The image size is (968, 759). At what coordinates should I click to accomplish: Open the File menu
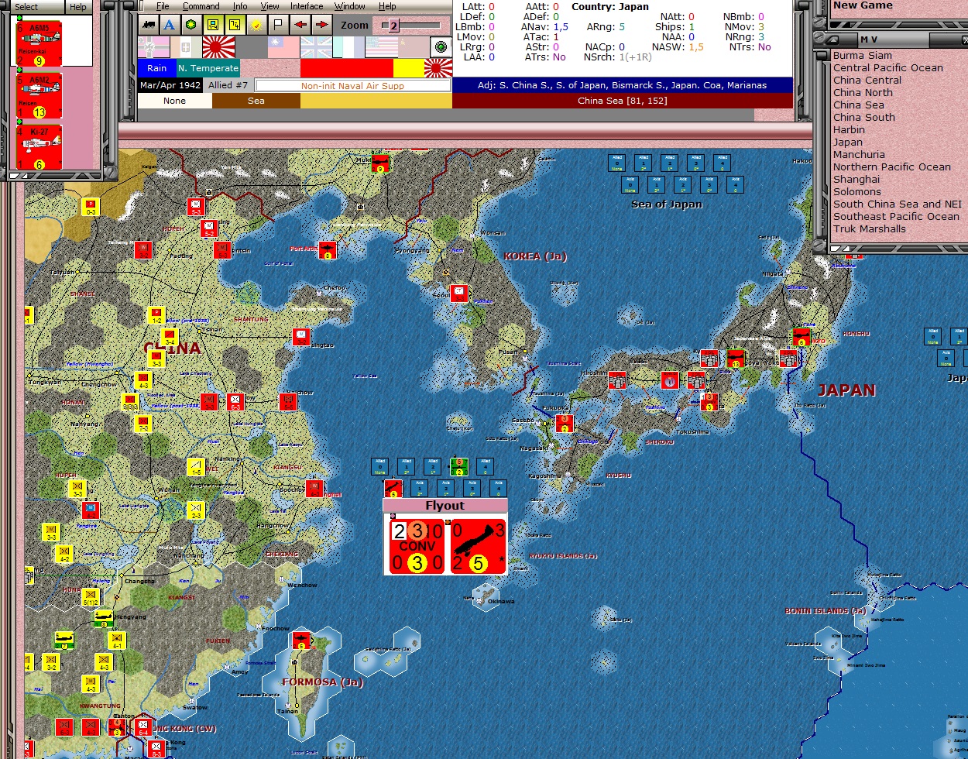point(163,6)
